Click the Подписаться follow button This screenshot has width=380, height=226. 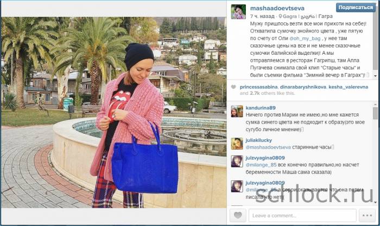(x=356, y=8)
